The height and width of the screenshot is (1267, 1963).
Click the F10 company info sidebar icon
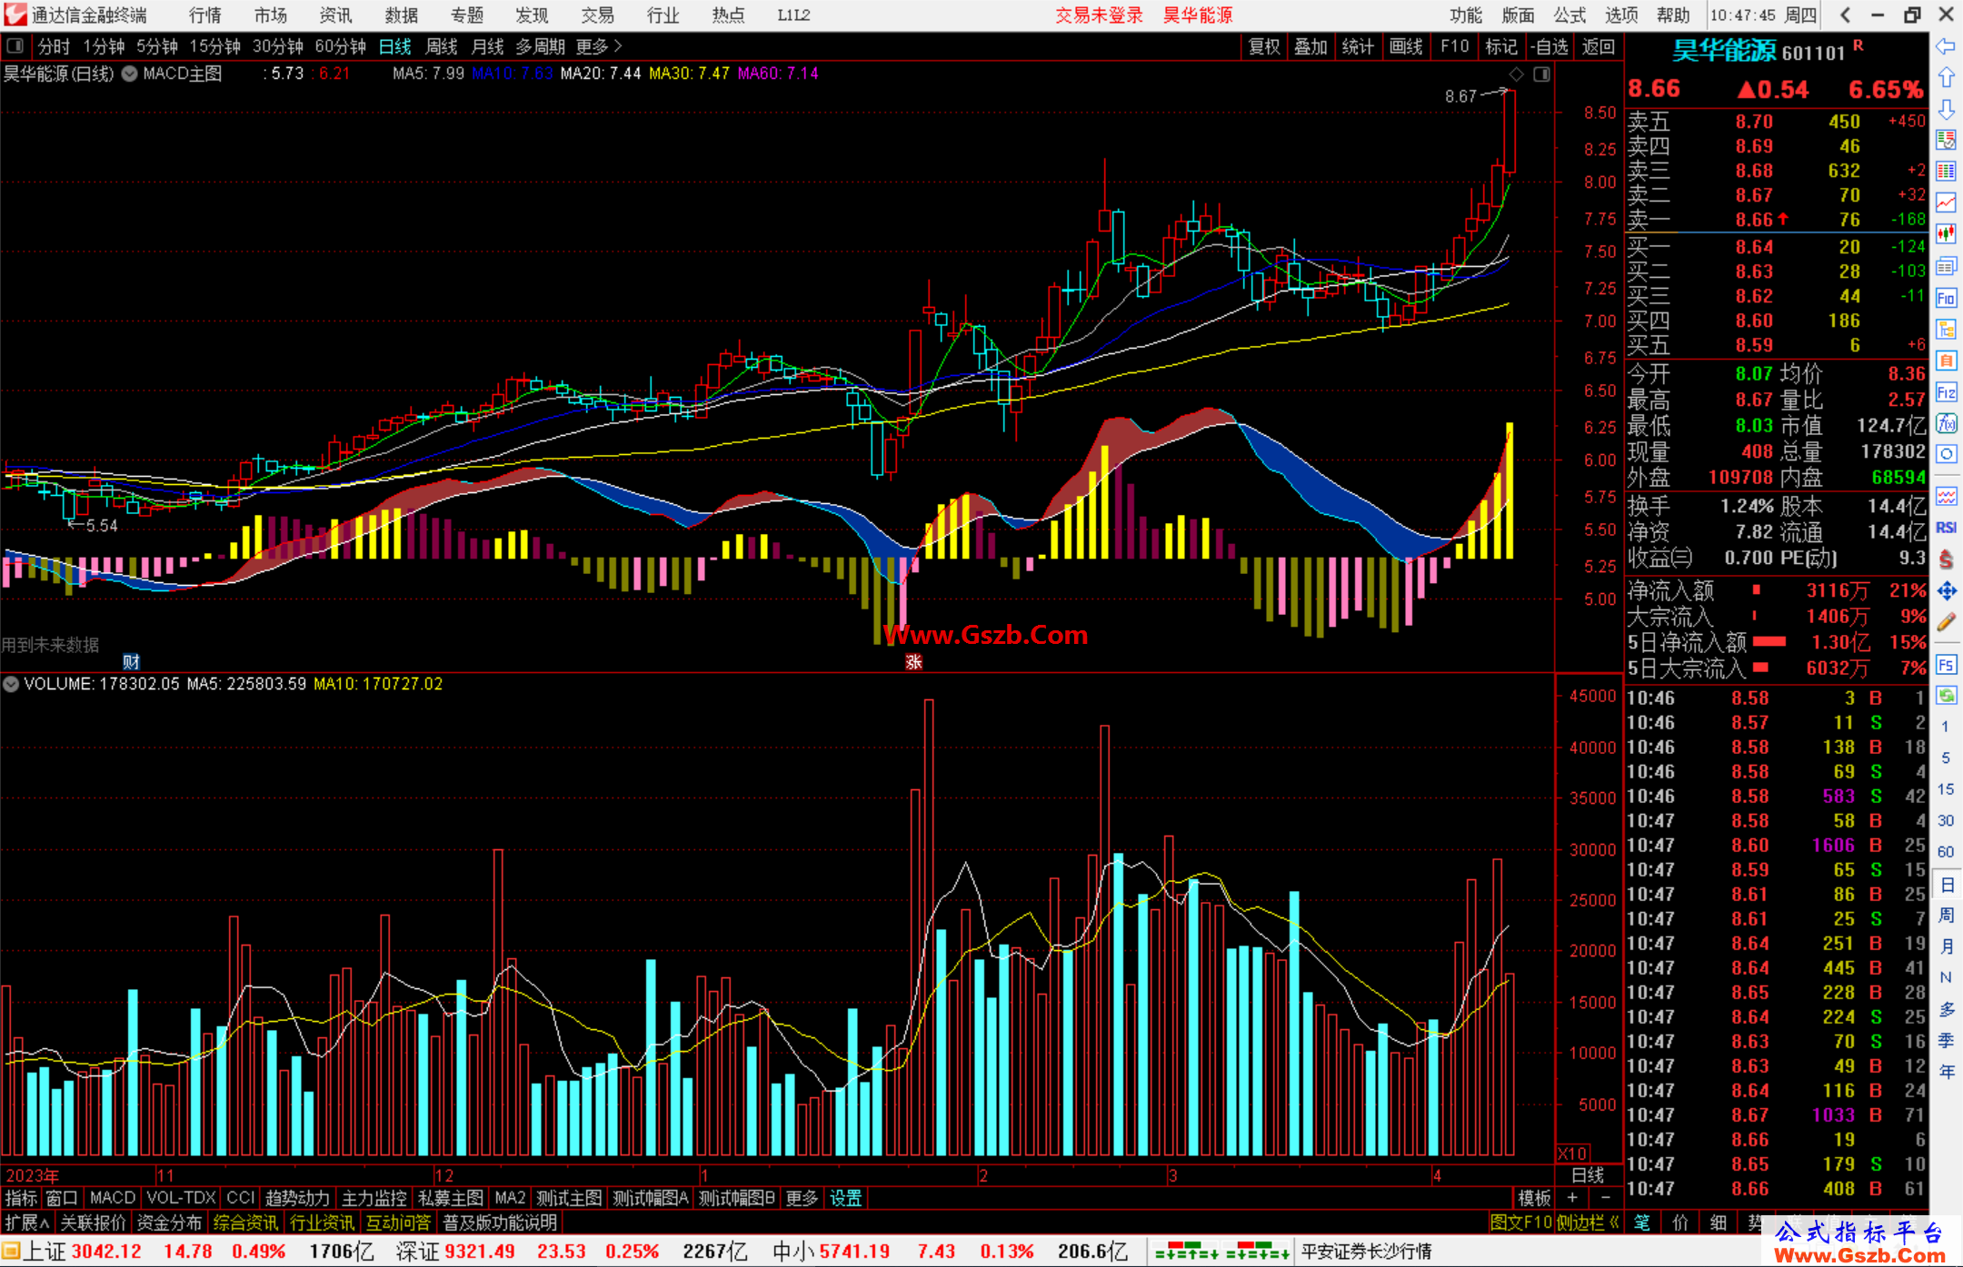pos(1946,298)
